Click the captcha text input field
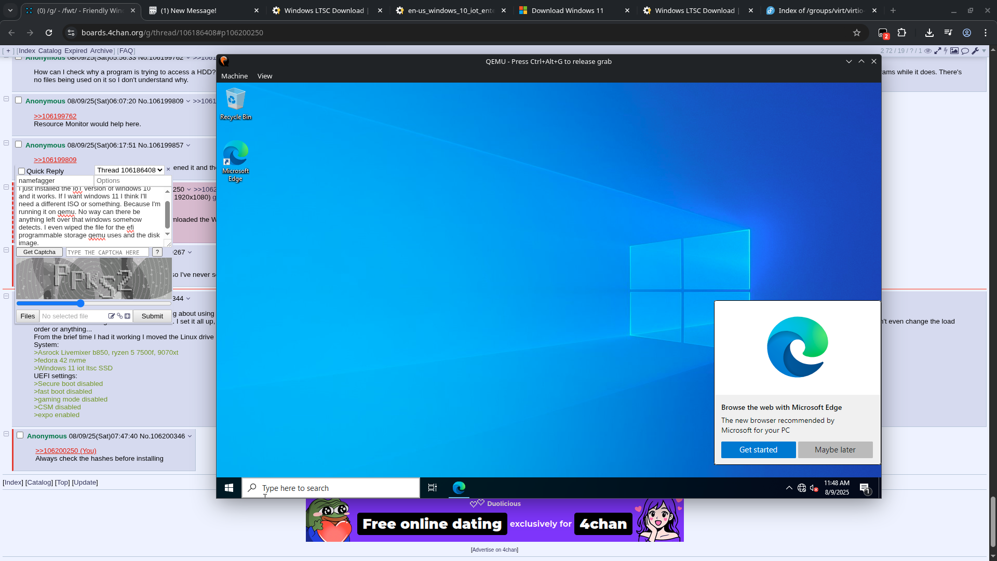Screen dimensions: 997x561 (107, 252)
